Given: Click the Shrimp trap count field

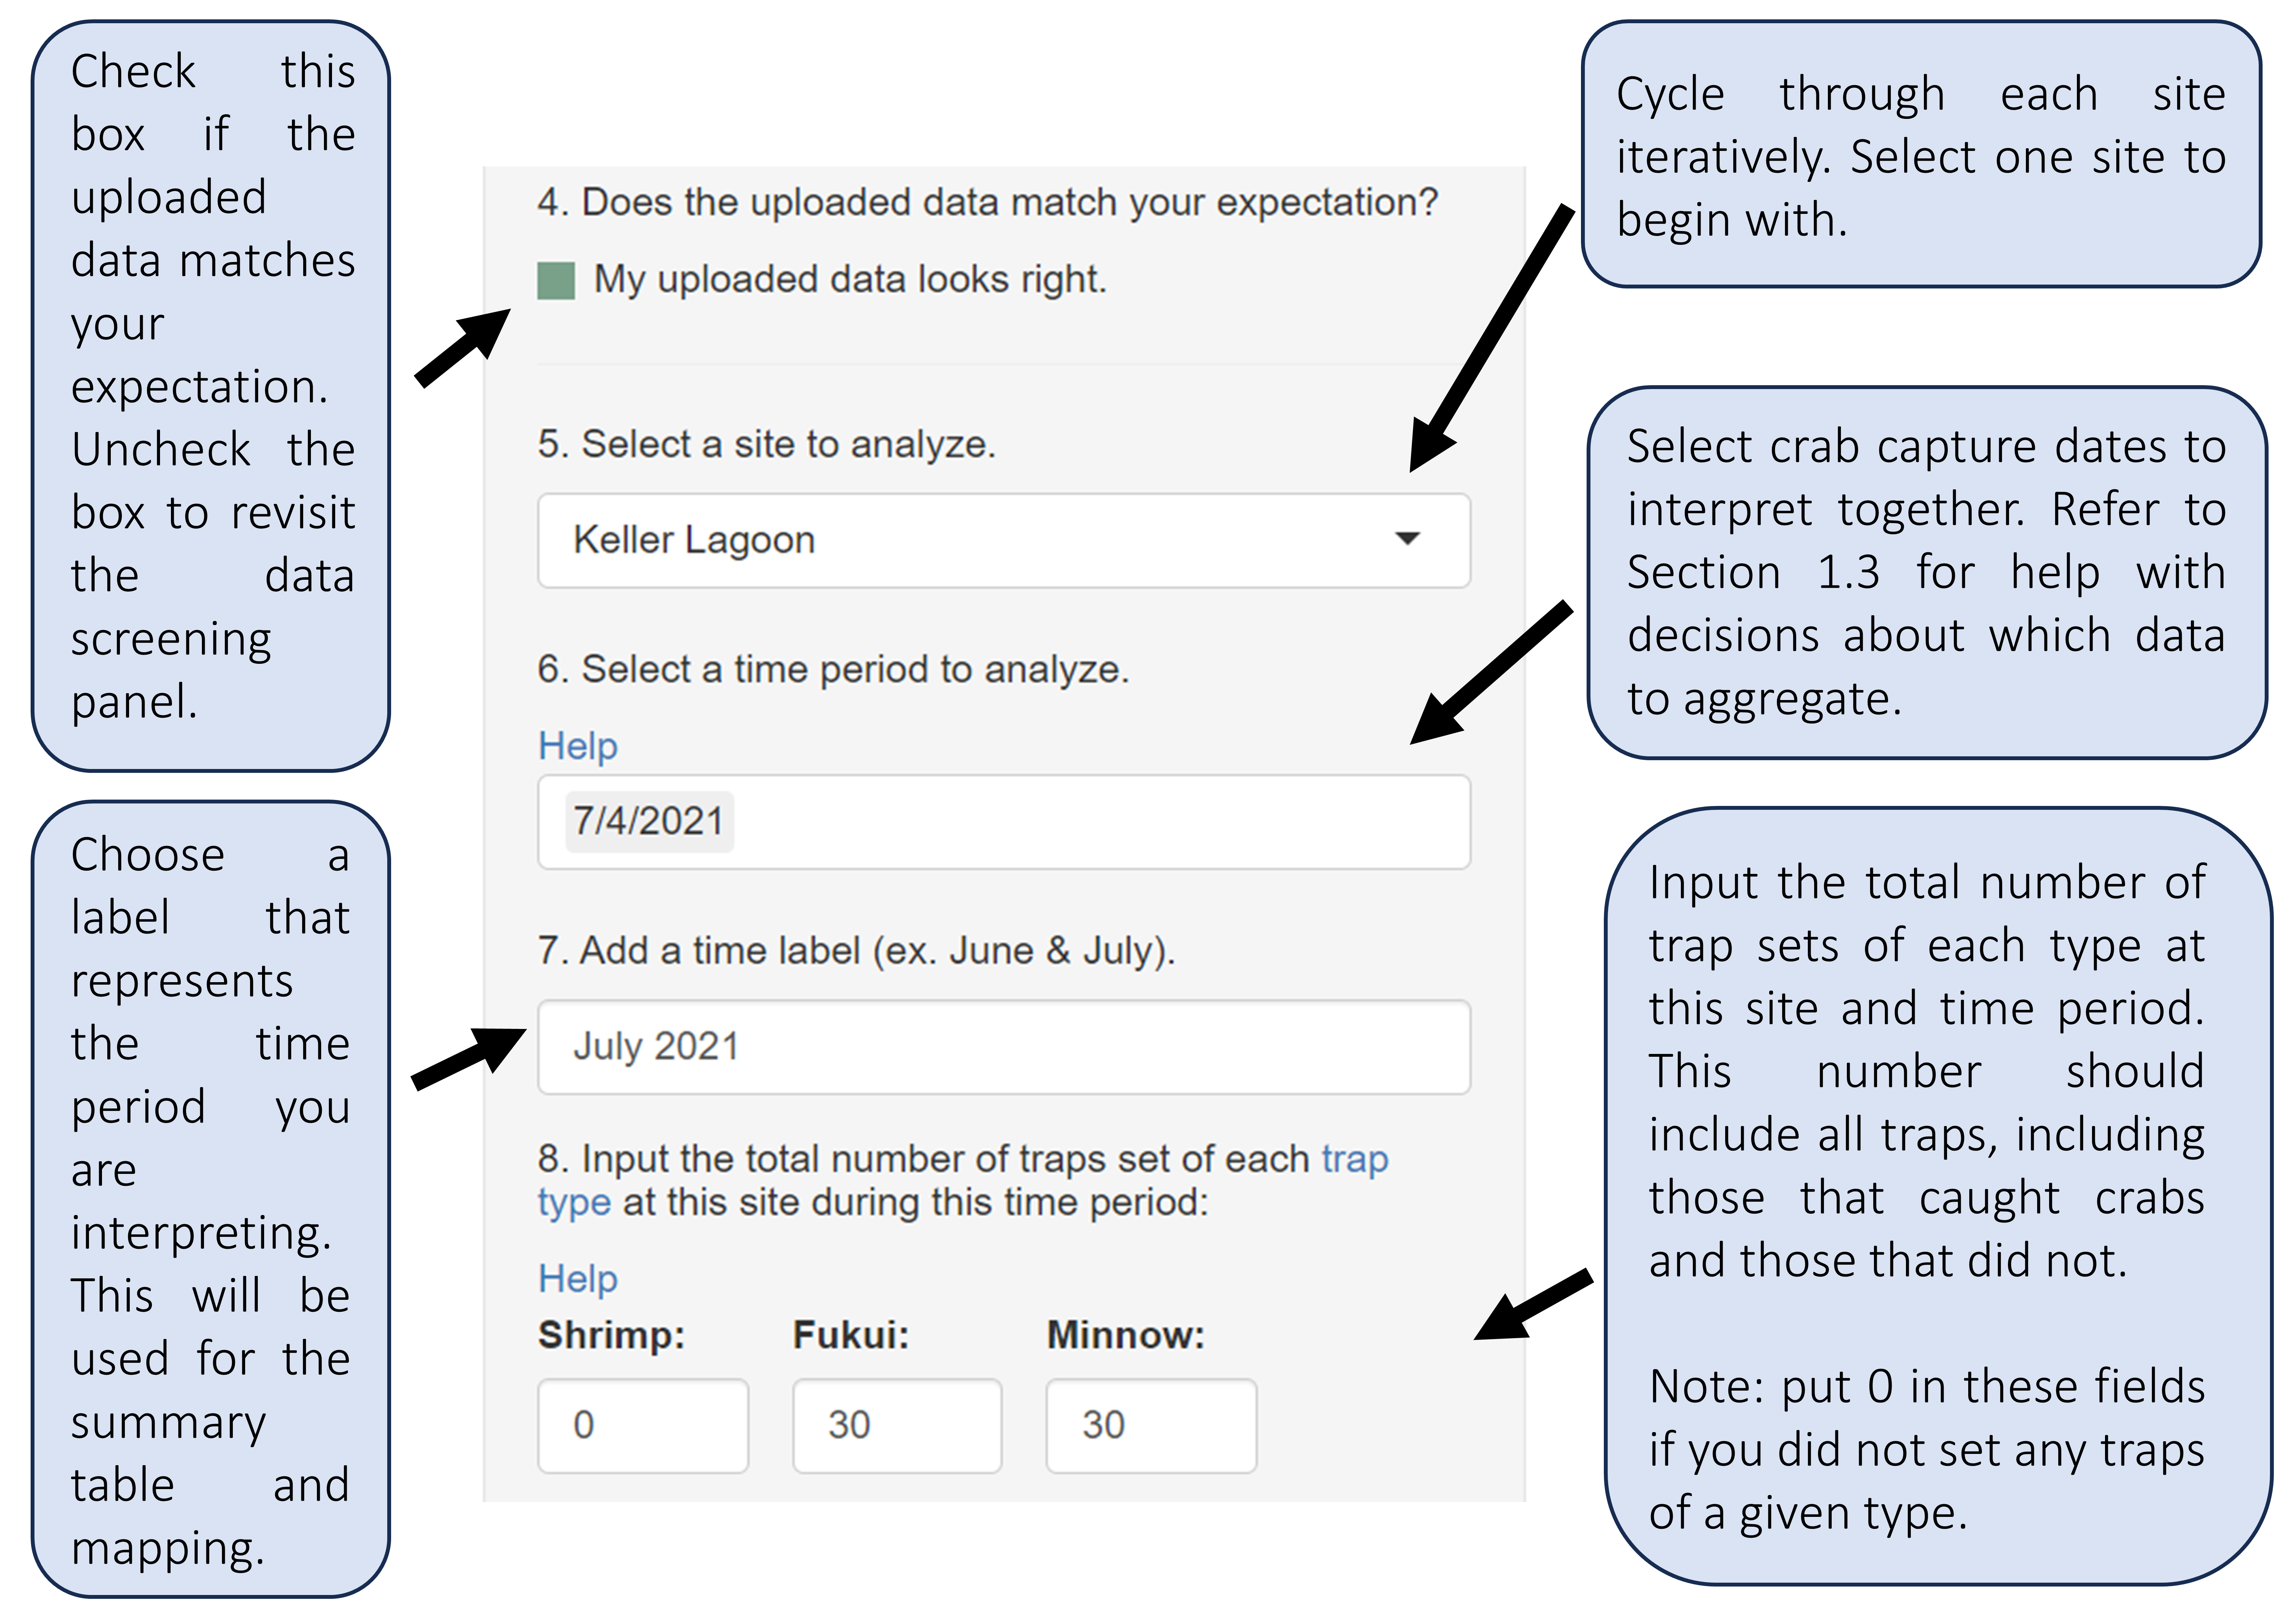Looking at the screenshot, I should click(x=643, y=1425).
